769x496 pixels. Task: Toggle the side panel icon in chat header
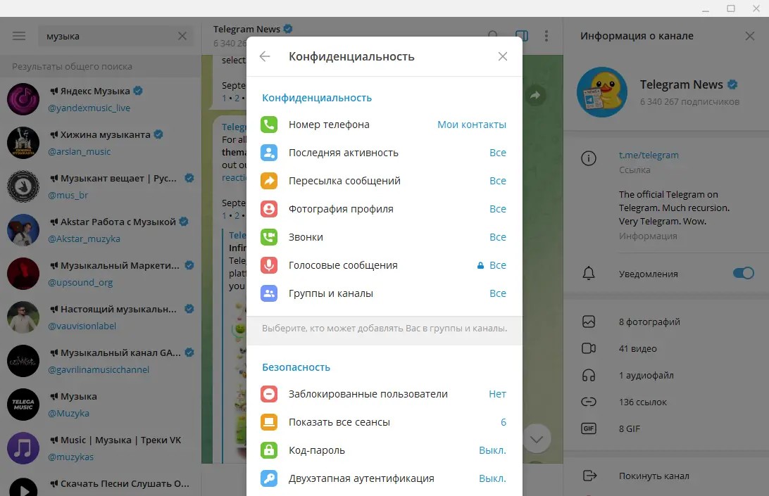(x=522, y=36)
